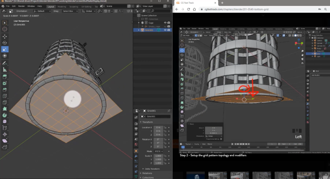Open the Scene properties tab

click(x=136, y=139)
